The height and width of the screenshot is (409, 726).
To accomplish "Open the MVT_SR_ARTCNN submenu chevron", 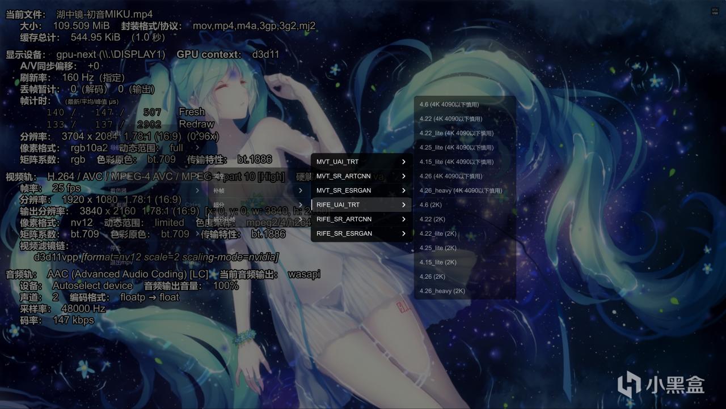I will (404, 176).
